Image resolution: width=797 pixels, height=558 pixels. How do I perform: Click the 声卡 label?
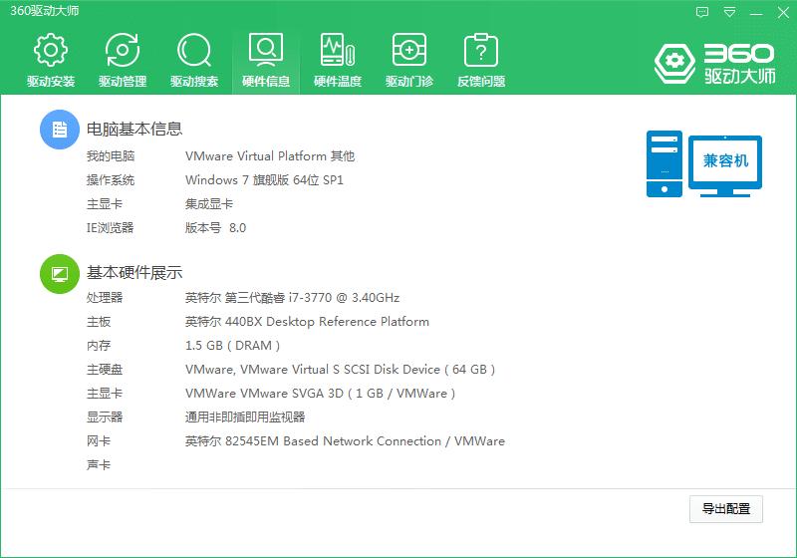tap(98, 465)
